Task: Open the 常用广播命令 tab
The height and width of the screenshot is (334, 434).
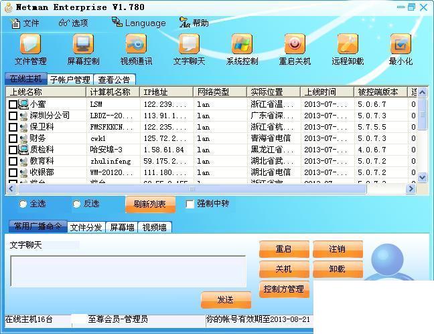Action: click(38, 226)
